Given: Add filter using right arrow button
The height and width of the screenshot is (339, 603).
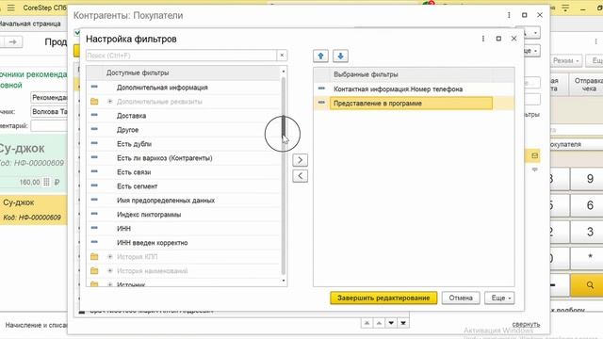Looking at the screenshot, I should click(300, 160).
